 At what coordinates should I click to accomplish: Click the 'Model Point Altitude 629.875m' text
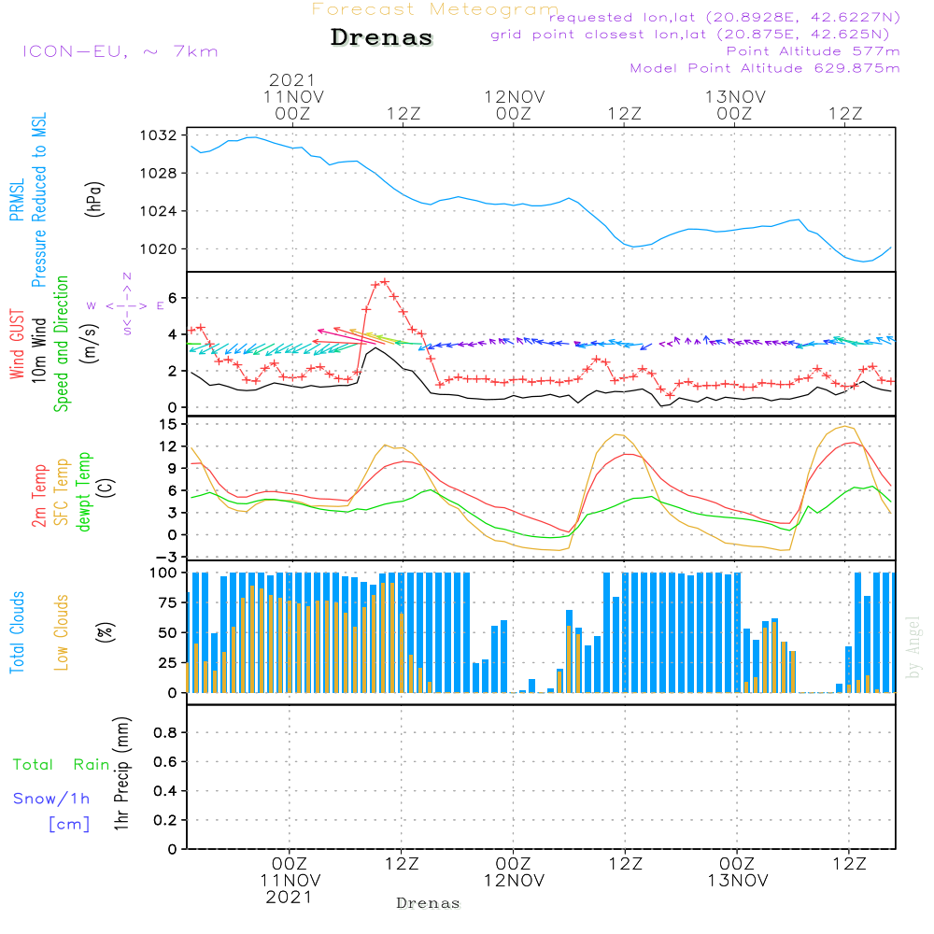[765, 68]
